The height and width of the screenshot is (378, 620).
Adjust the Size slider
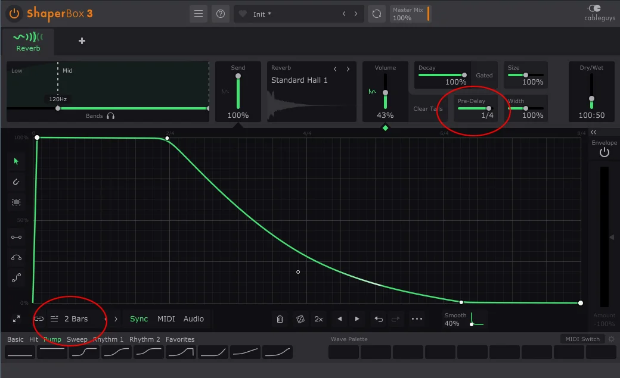point(525,75)
